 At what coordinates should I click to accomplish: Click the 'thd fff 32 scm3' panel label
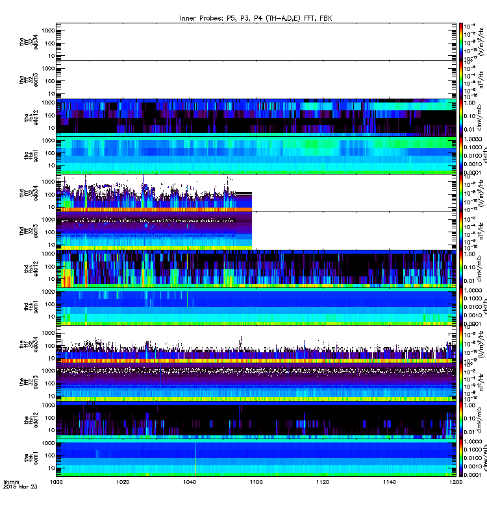(x=29, y=231)
